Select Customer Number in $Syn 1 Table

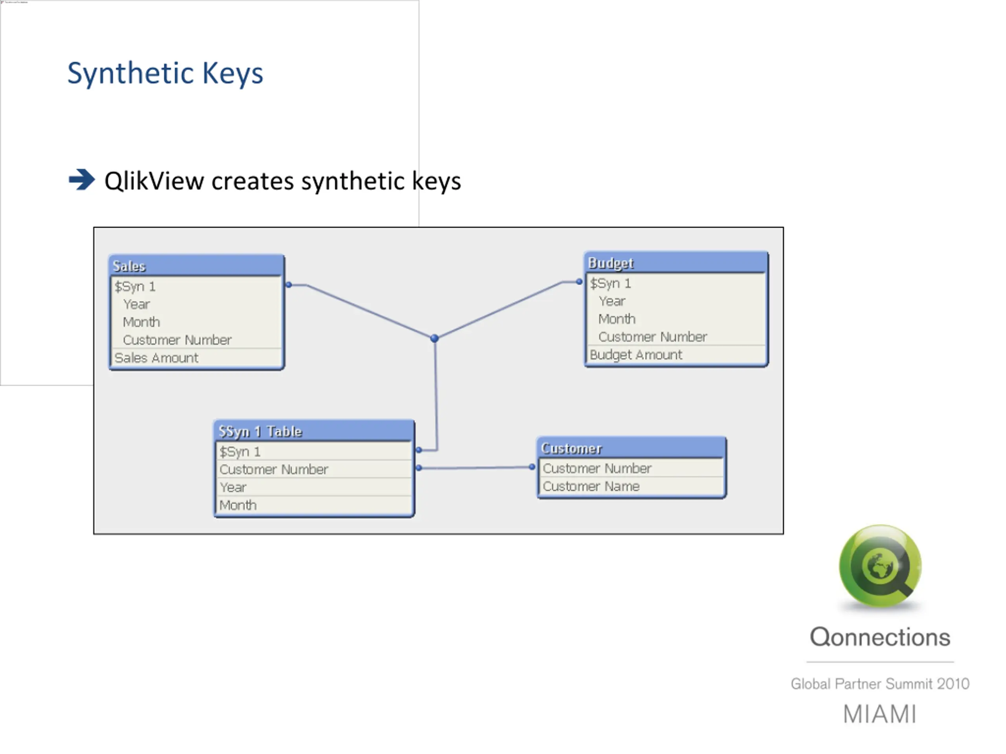314,469
